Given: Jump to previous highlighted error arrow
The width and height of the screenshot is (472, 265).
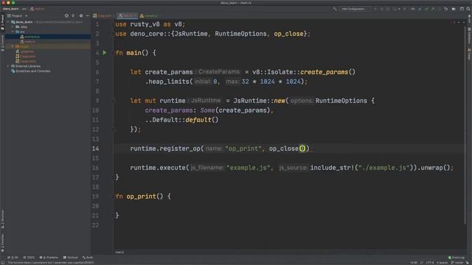Looking at the screenshot, I should coord(459,22).
